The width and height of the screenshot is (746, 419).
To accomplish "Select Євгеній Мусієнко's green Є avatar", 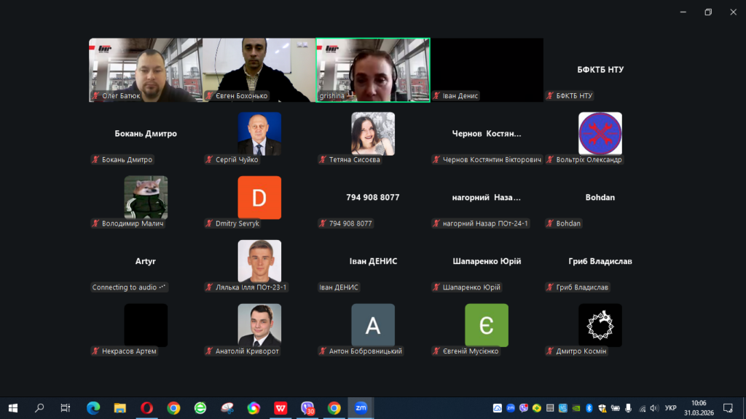I will [487, 325].
